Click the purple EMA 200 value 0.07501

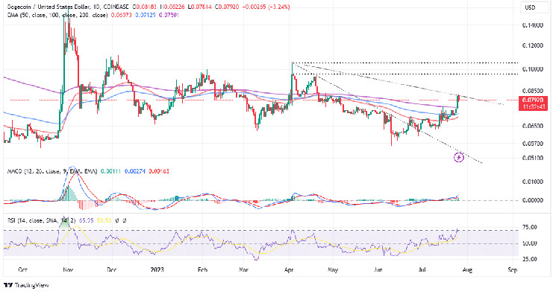click(x=169, y=15)
